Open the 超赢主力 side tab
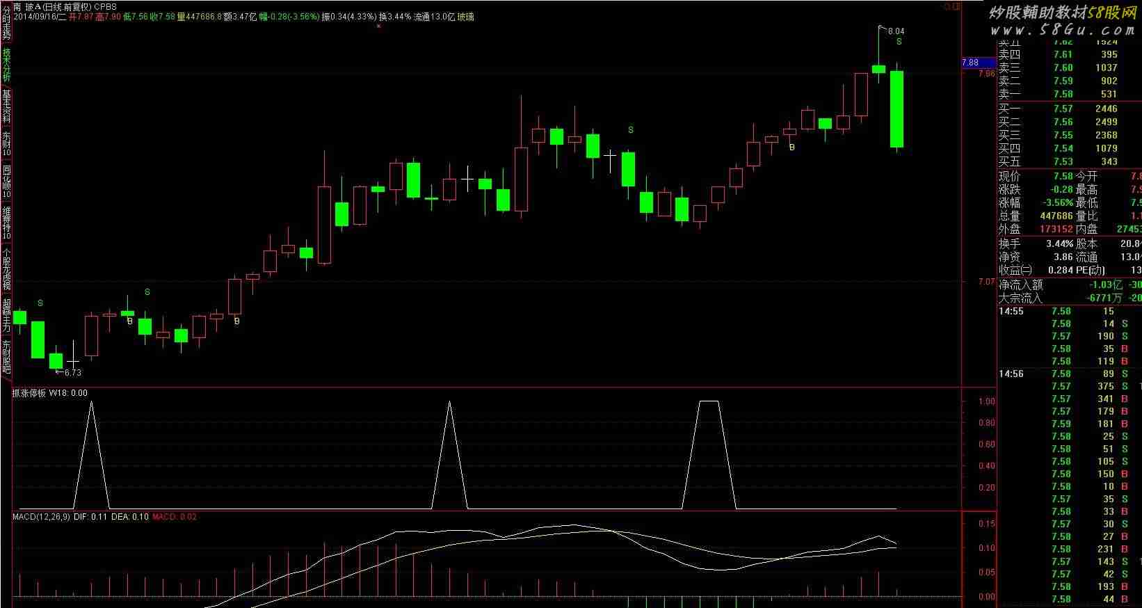The image size is (1142, 608). pos(6,314)
